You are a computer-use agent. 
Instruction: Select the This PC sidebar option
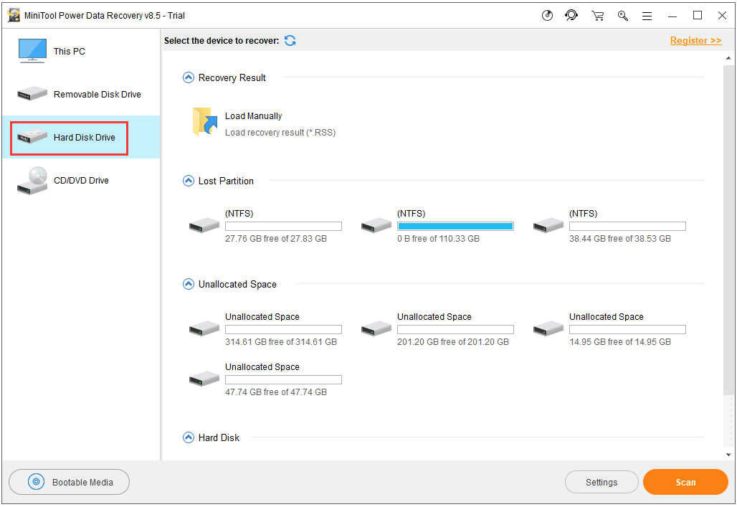click(32, 50)
